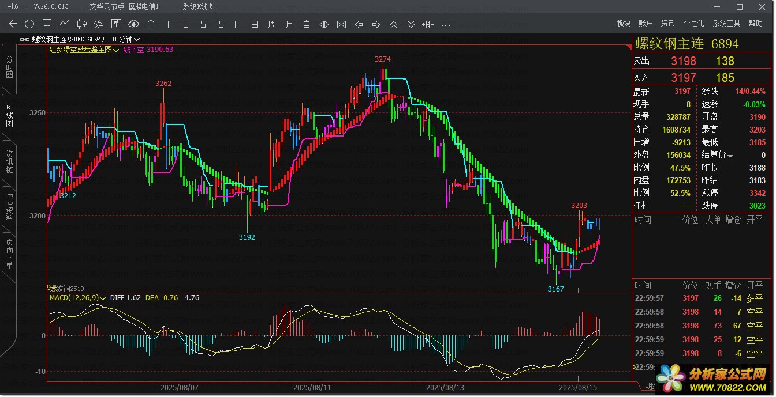This screenshot has height=397, width=776.
Task: Open the alert bell icon
Action: [151, 24]
